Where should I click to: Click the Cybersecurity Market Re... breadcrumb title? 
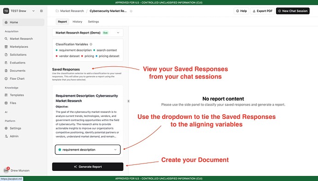(108, 11)
